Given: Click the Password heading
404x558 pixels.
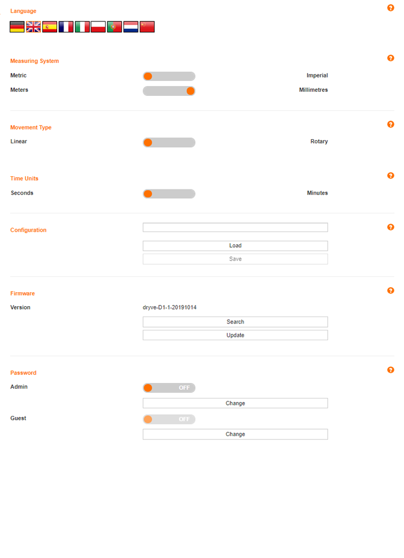Looking at the screenshot, I should coord(24,373).
